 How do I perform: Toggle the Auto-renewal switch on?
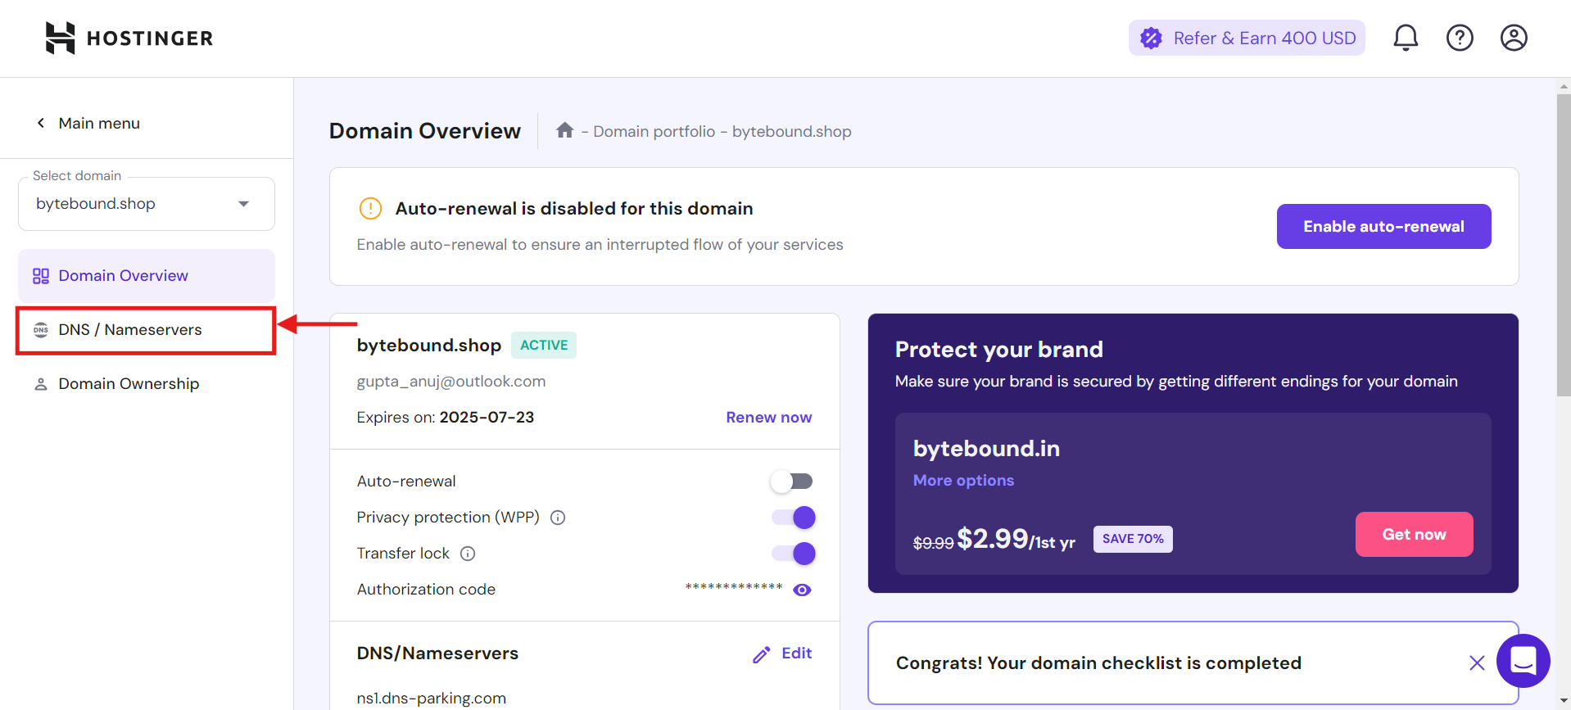click(791, 482)
